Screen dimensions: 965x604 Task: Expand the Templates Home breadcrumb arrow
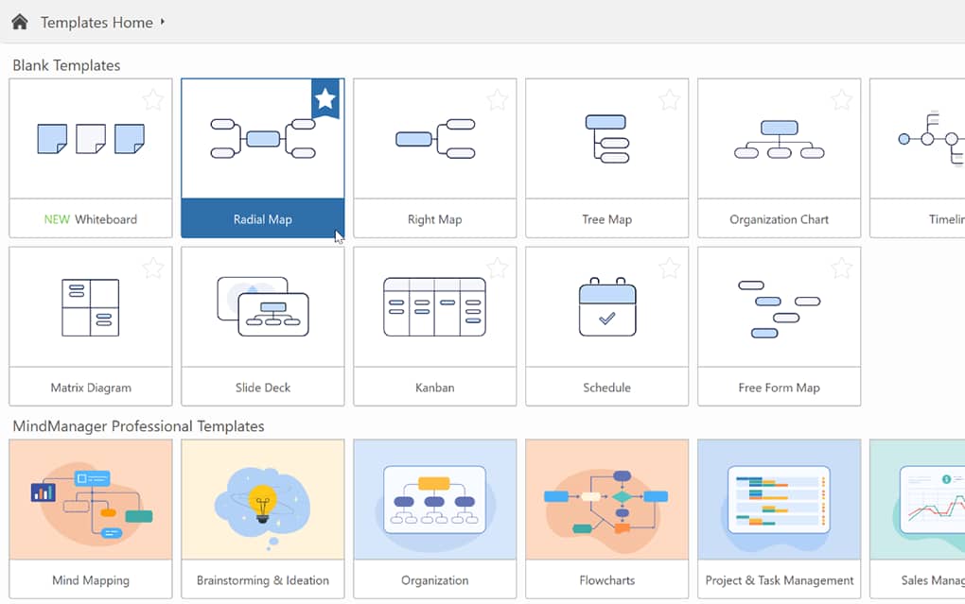tap(163, 22)
